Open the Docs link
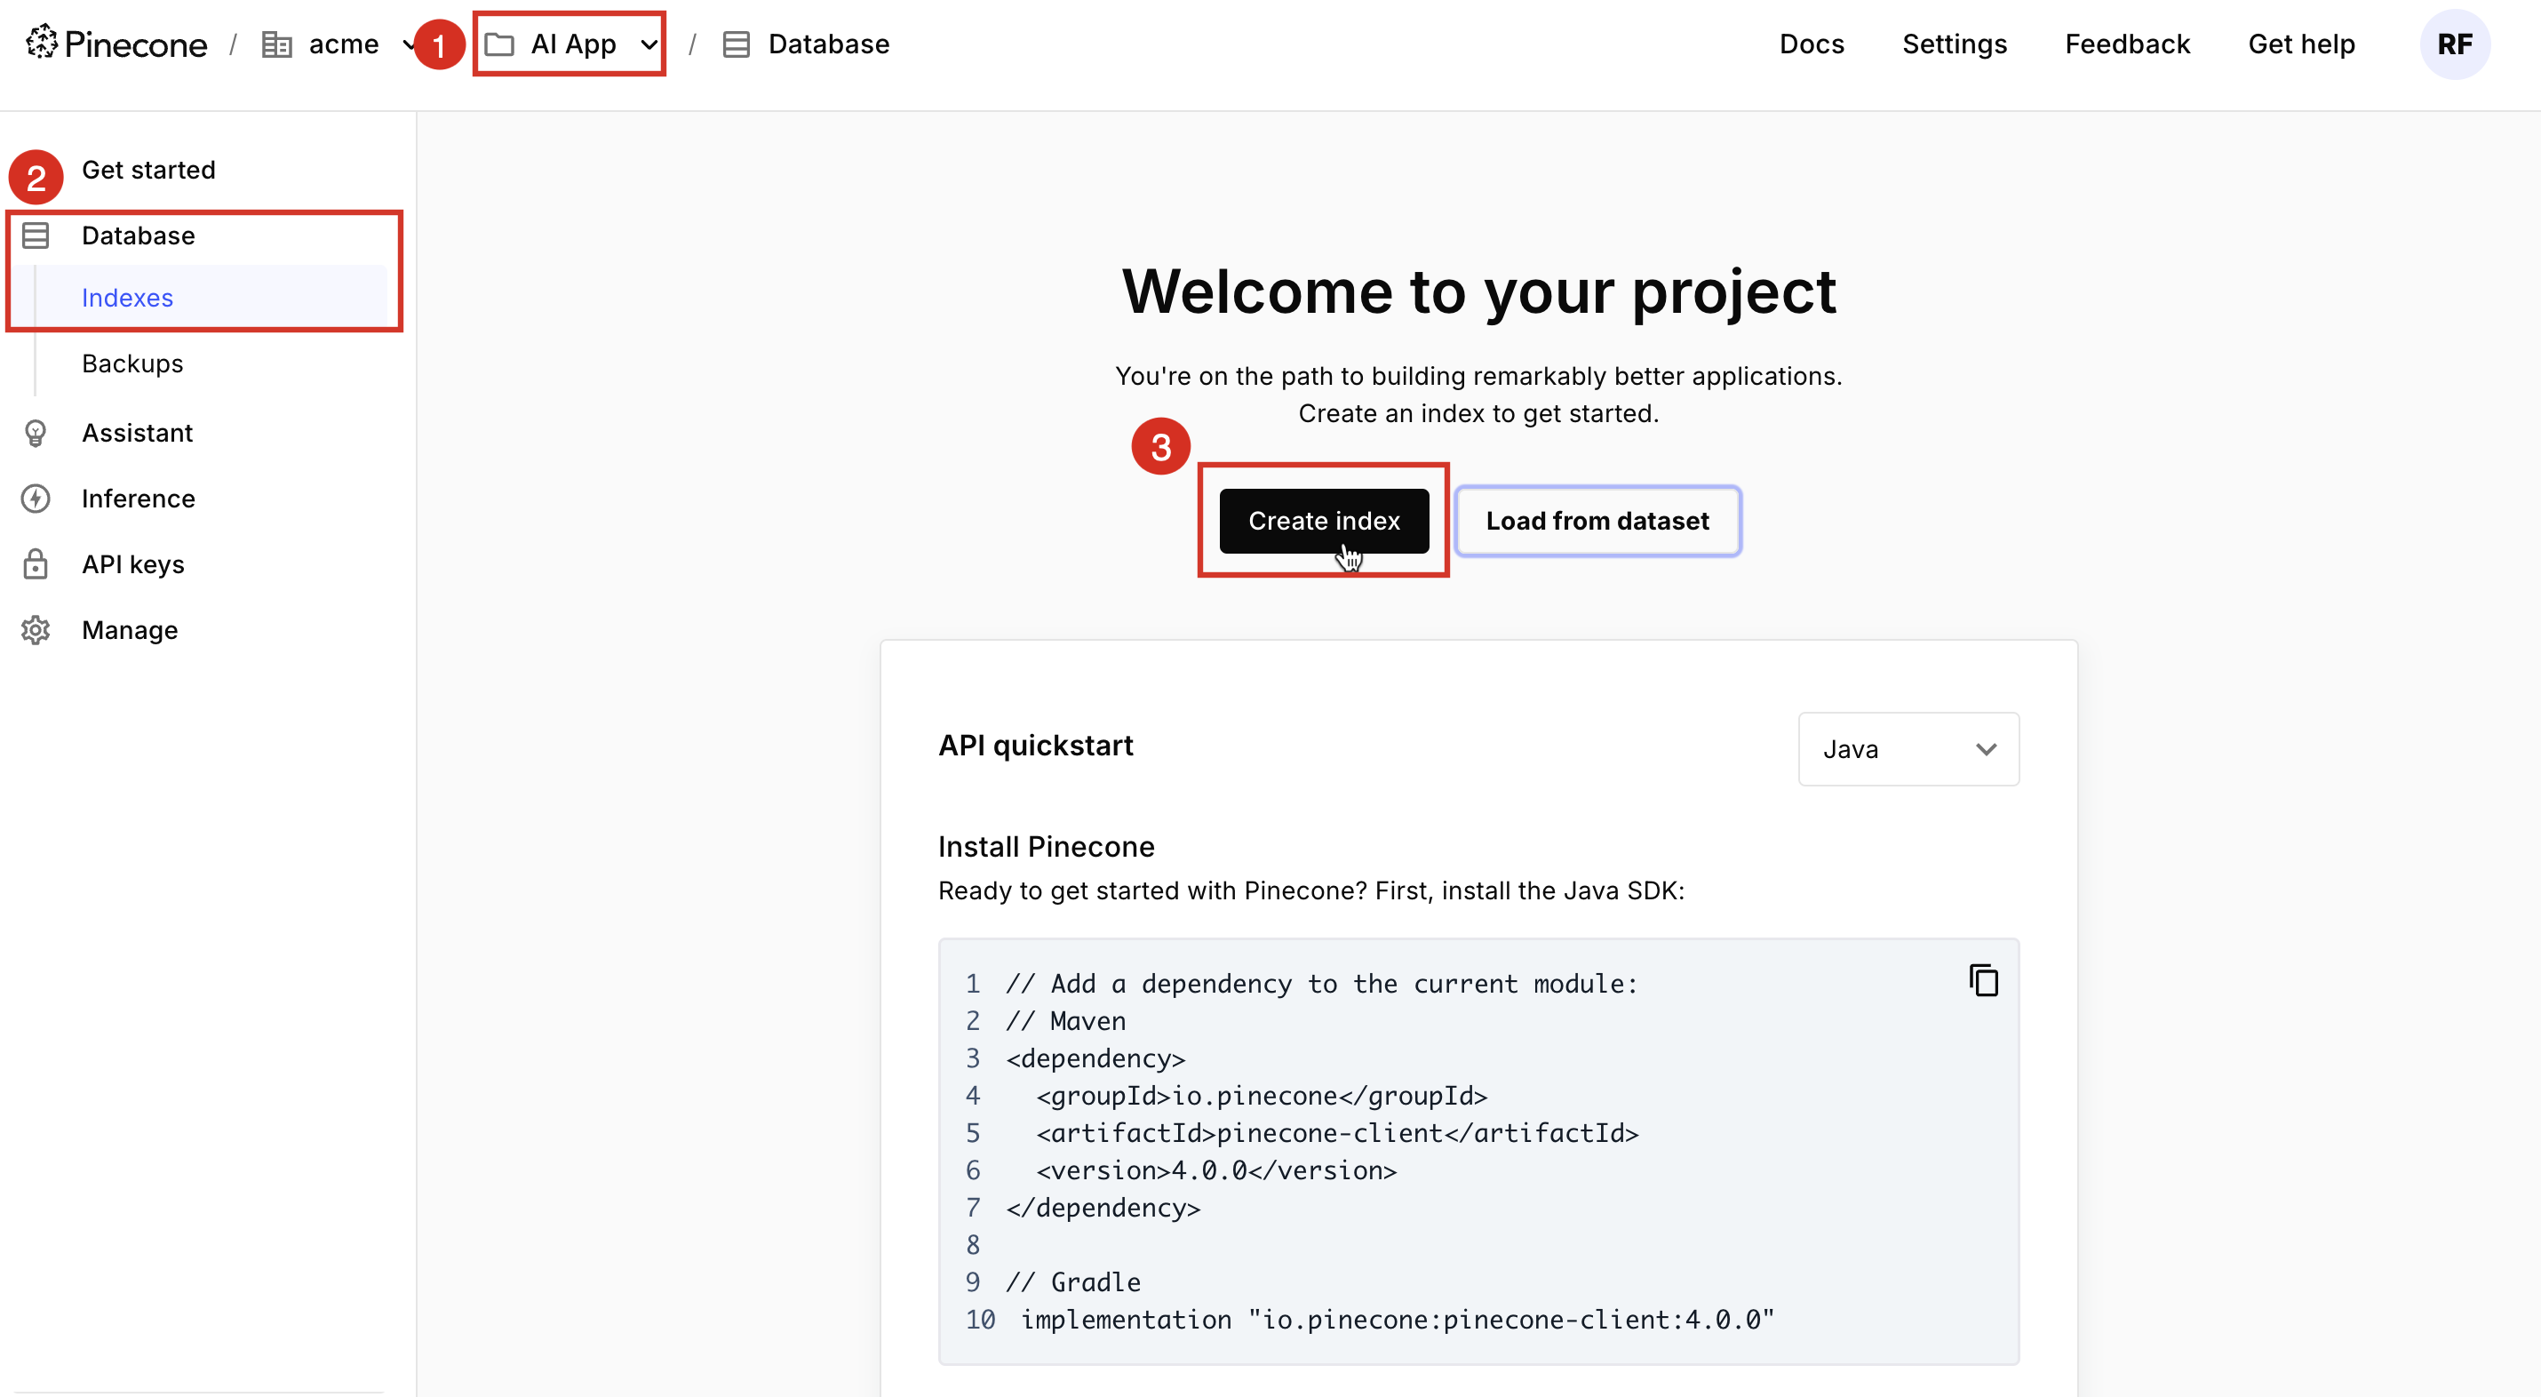2541x1397 pixels. coord(1811,44)
